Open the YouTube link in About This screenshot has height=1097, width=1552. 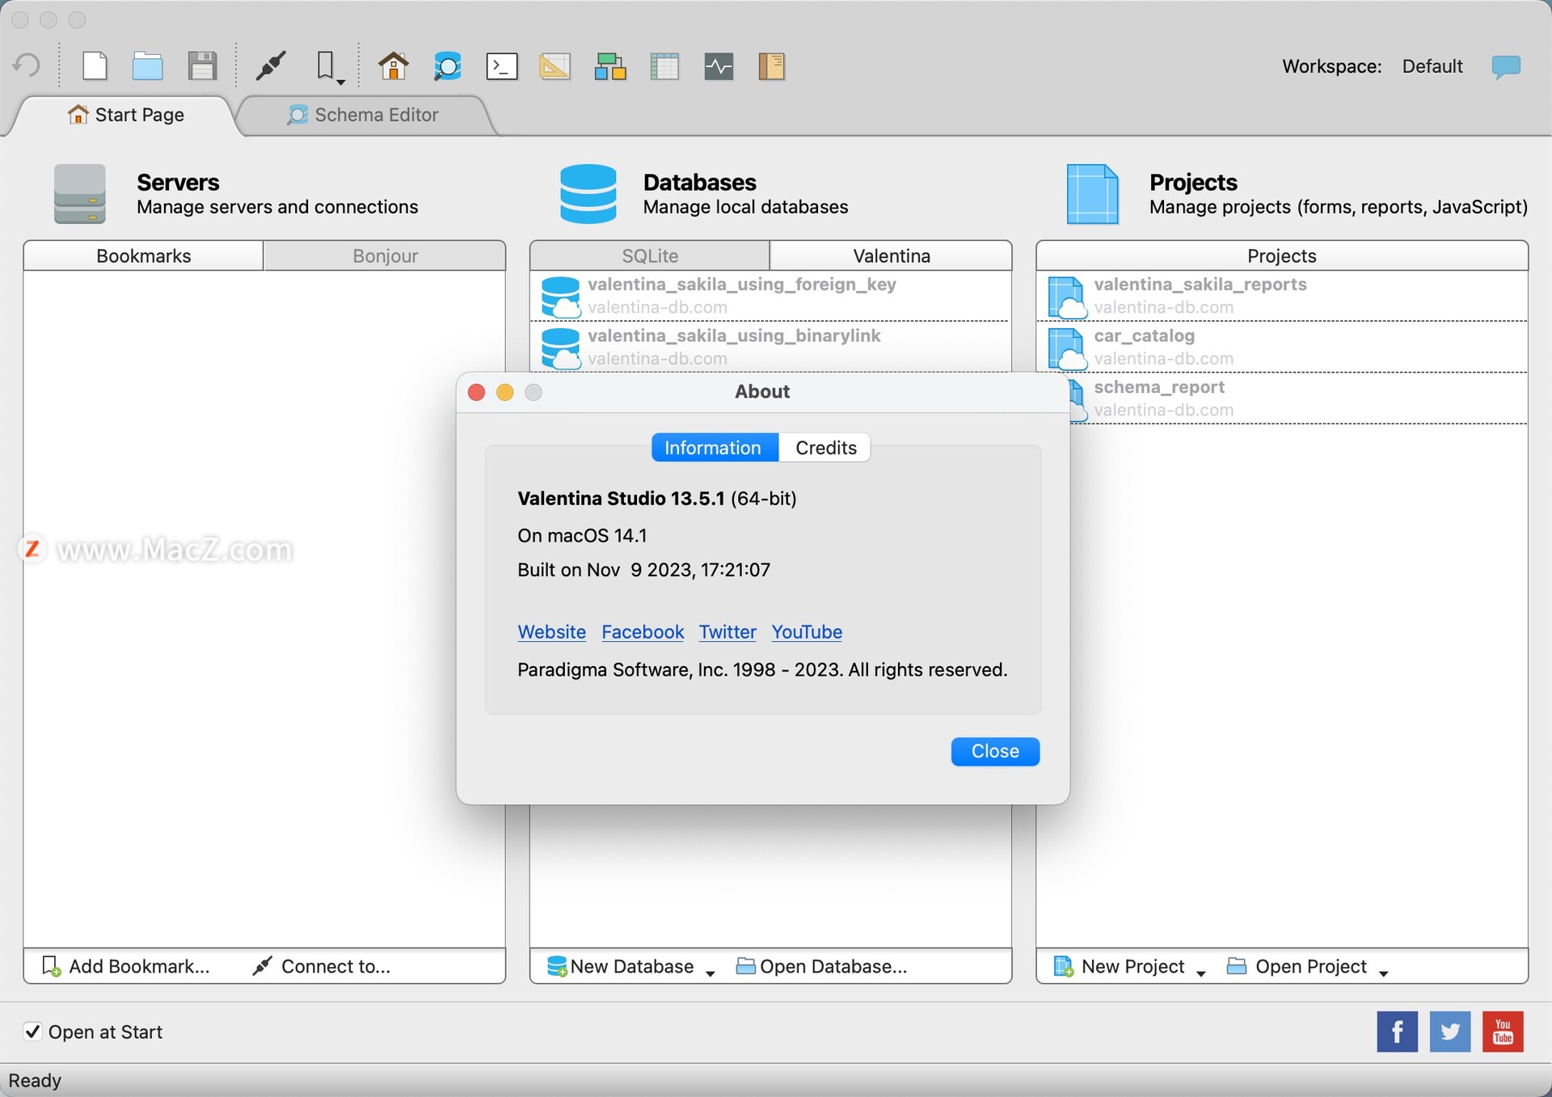tap(807, 631)
